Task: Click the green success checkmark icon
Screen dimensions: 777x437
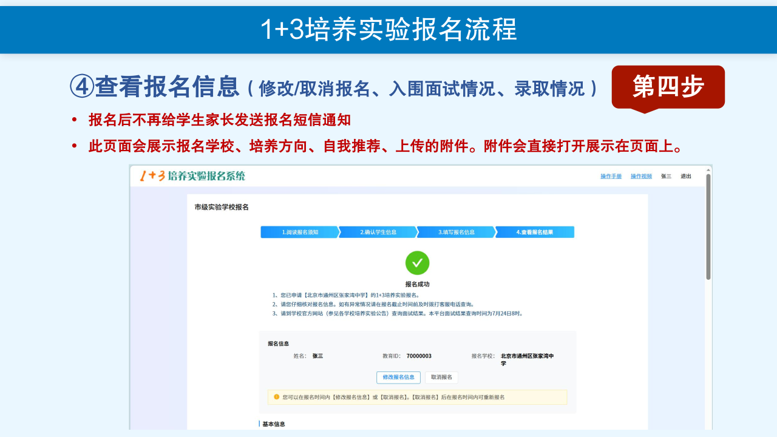Action: pos(418,263)
